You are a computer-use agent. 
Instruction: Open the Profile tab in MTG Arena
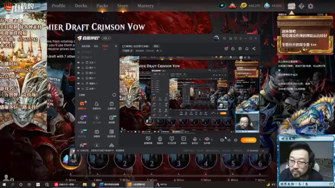[59, 6]
